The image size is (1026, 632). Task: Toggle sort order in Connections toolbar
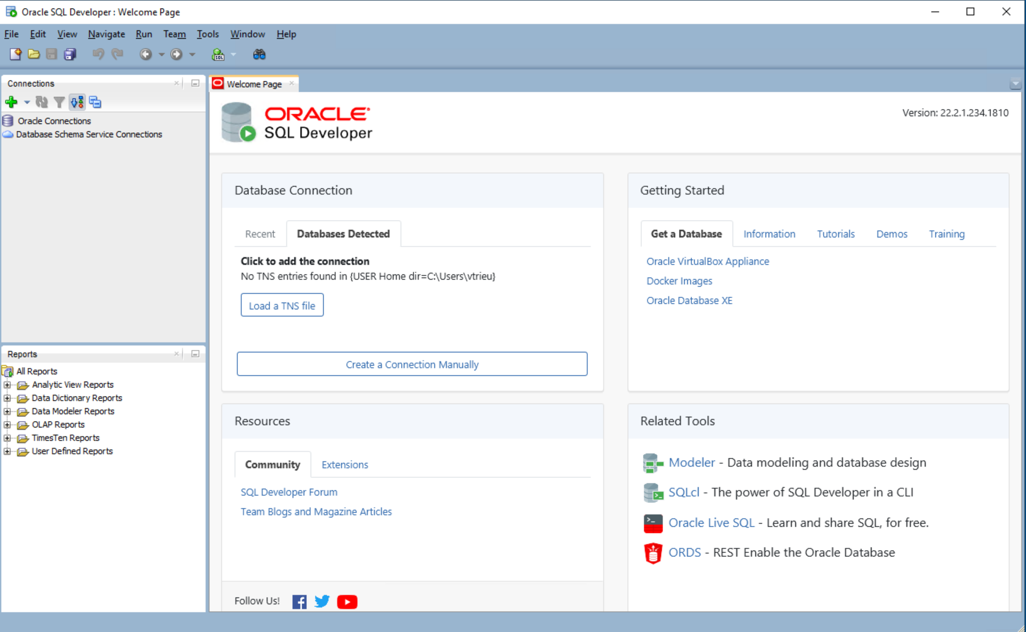tap(77, 102)
